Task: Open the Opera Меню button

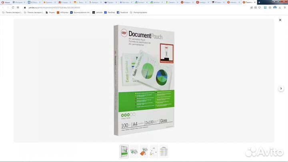Action: tap(6, 2)
